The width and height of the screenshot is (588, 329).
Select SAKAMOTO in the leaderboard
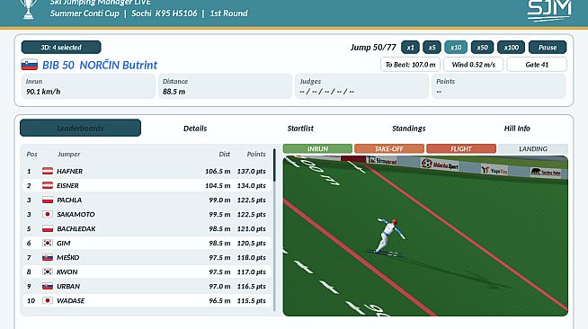click(147, 214)
